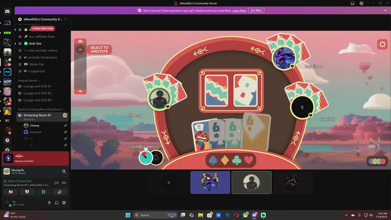
Task: Collapse Public Streaming/Recording Rooms category
Action: [x=41, y=109]
